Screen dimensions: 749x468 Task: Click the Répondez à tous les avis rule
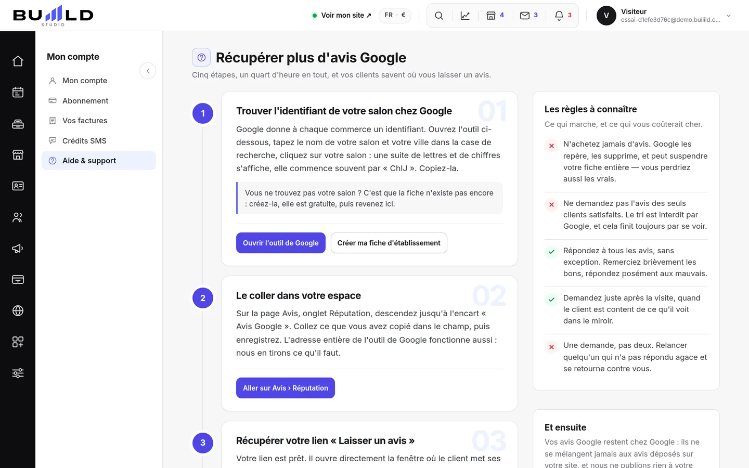click(x=635, y=262)
